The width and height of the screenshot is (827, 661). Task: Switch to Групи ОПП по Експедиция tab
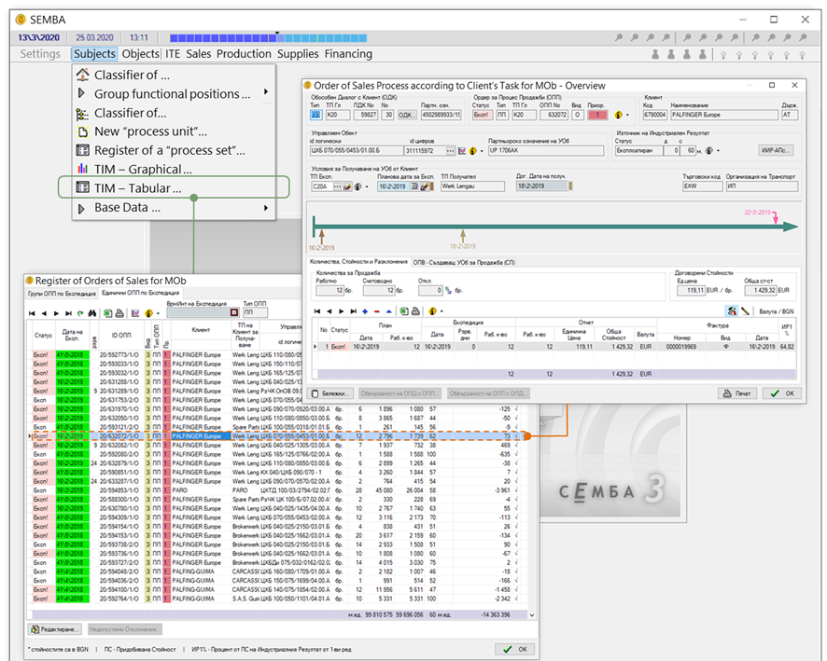point(62,294)
